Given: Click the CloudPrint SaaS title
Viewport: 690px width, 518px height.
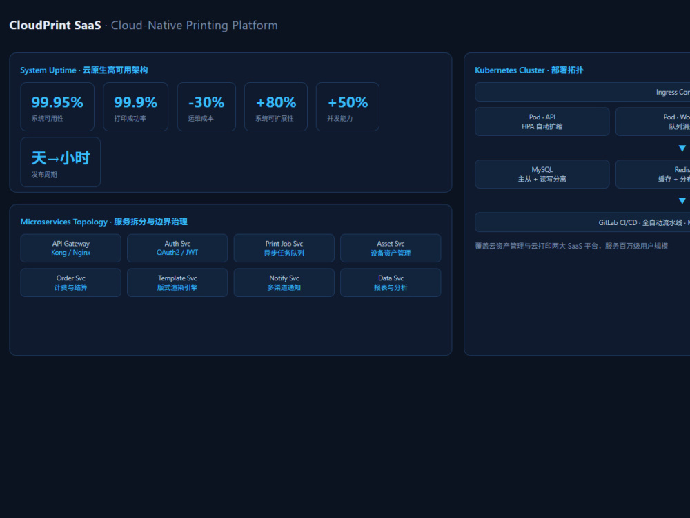Looking at the screenshot, I should [x=55, y=25].
